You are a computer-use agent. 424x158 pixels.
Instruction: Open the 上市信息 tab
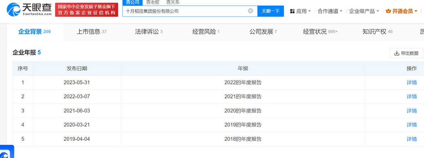[92, 32]
